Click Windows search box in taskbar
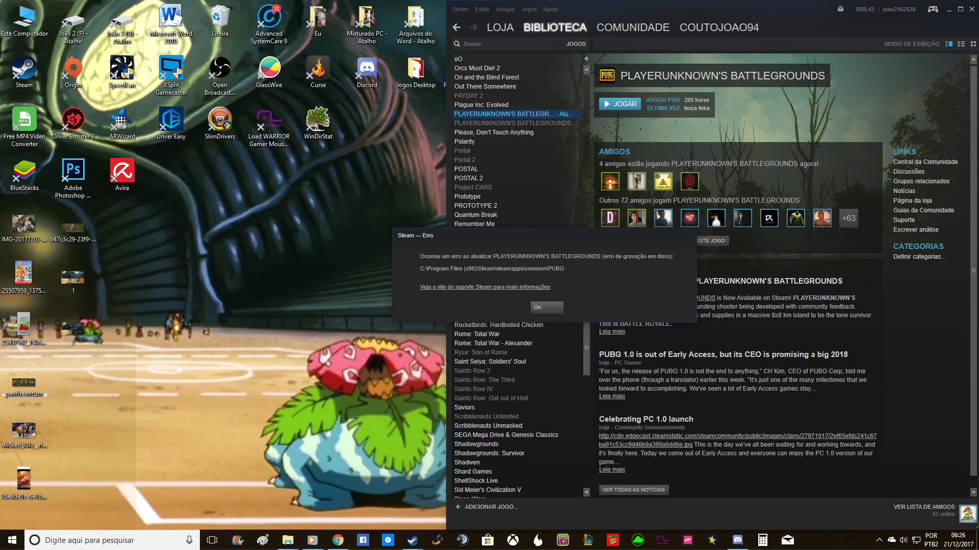The width and height of the screenshot is (979, 550). click(x=112, y=540)
